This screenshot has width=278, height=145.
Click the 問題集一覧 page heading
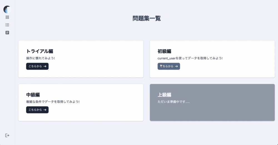point(147,18)
